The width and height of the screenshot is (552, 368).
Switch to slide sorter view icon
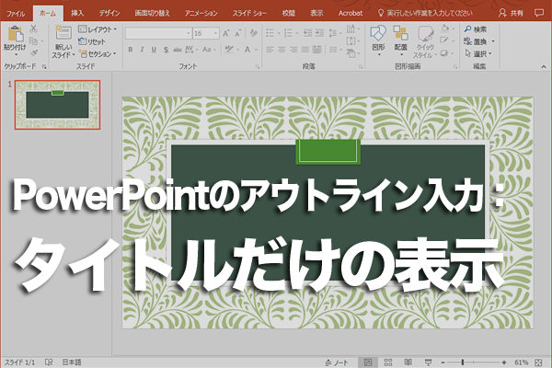(388, 362)
